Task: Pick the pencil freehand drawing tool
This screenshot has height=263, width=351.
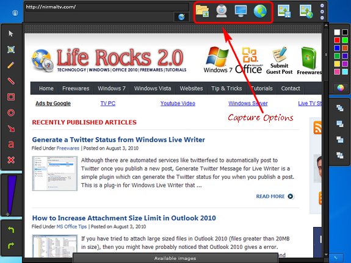Action: (11, 65)
